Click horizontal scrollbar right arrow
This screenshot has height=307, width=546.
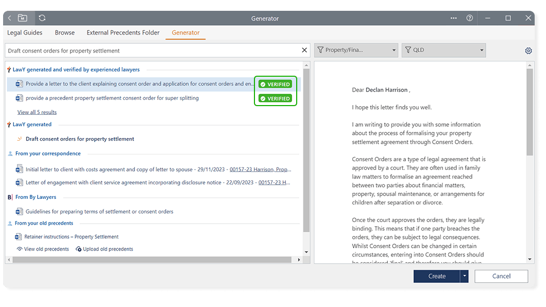click(x=299, y=260)
